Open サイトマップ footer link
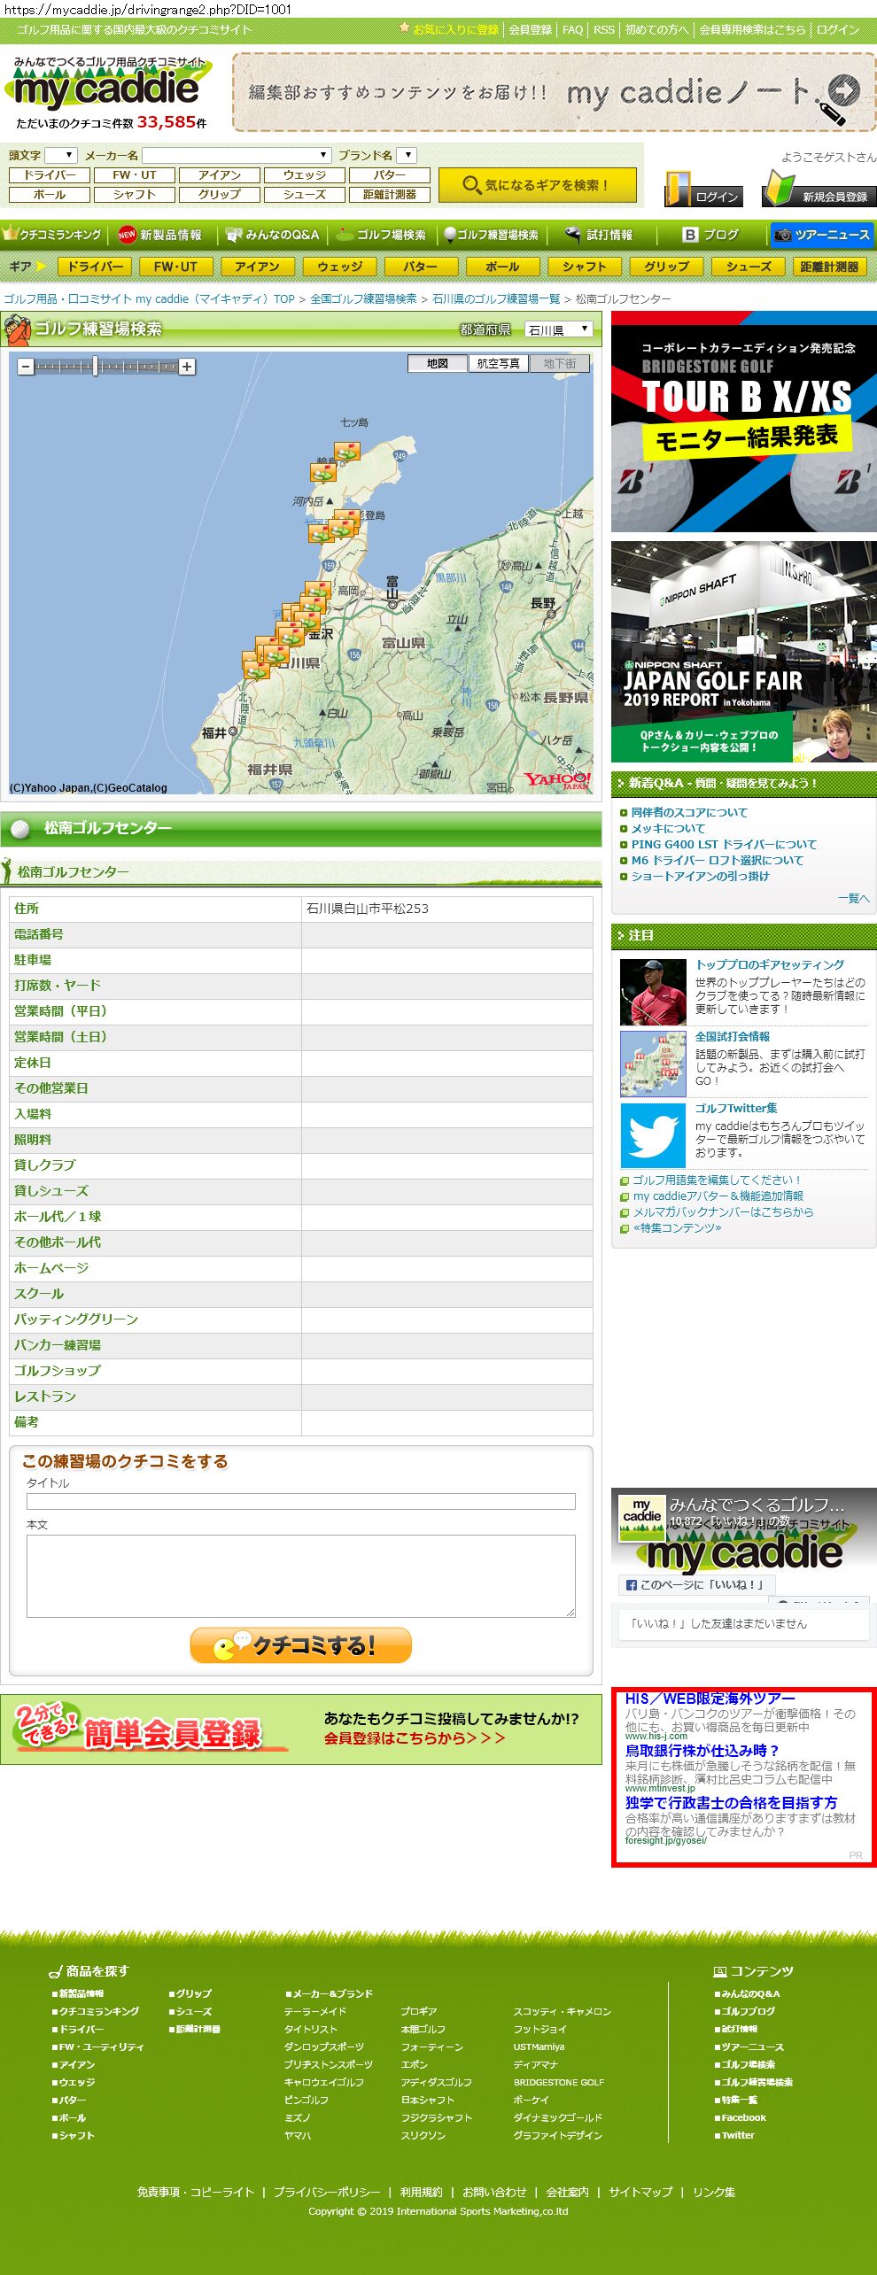The image size is (877, 2275). pyautogui.click(x=640, y=2192)
